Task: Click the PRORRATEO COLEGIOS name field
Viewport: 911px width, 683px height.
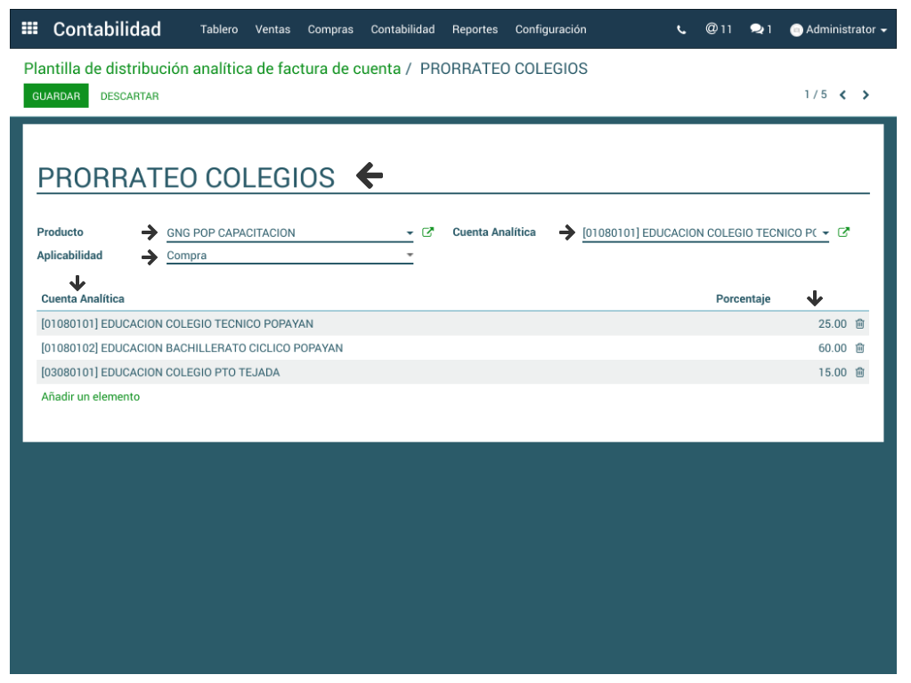Action: [185, 178]
